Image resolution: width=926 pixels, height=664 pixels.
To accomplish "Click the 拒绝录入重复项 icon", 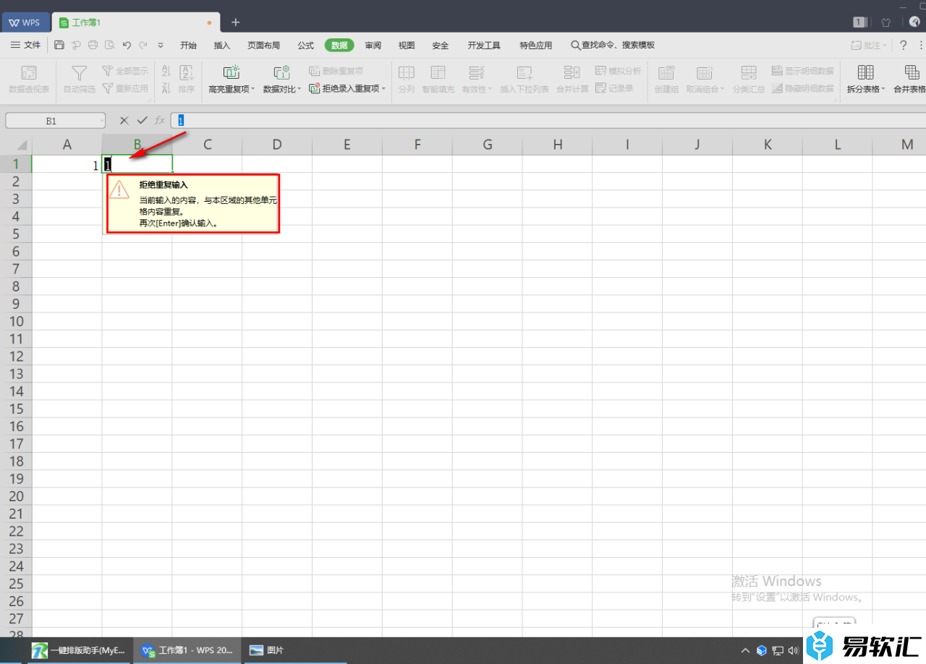I will [x=315, y=88].
